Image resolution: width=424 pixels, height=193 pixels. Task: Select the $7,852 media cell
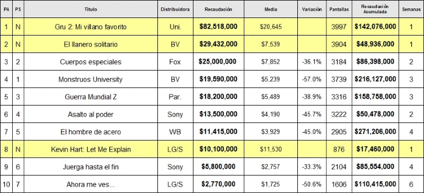tap(271, 62)
